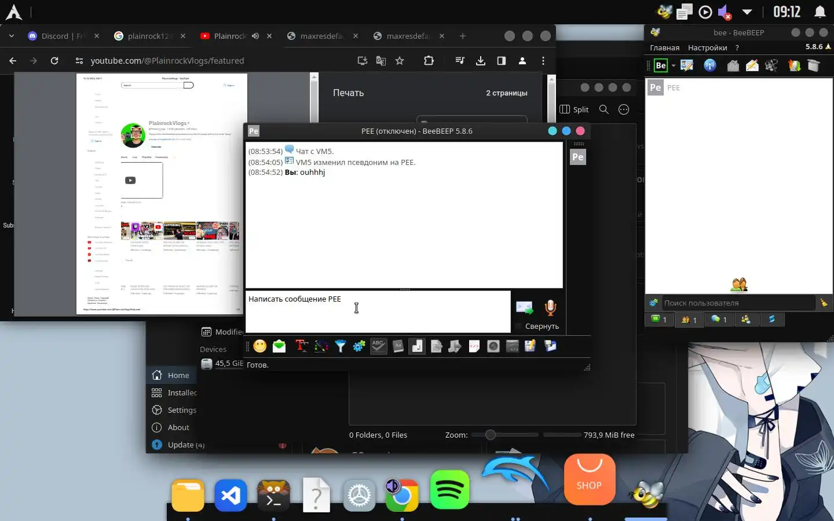Screen dimensions: 834x521
Task: Click the green Be status icon
Action: [661, 65]
